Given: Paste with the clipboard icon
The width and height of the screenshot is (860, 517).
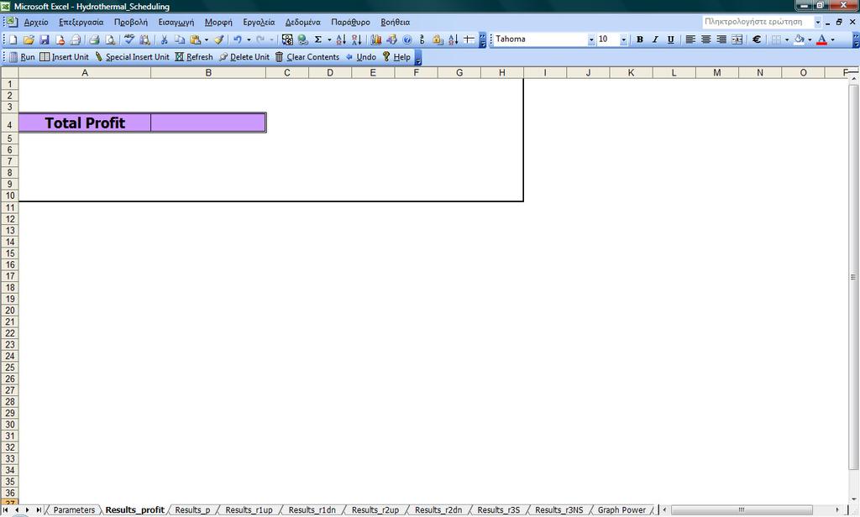Looking at the screenshot, I should click(x=195, y=39).
